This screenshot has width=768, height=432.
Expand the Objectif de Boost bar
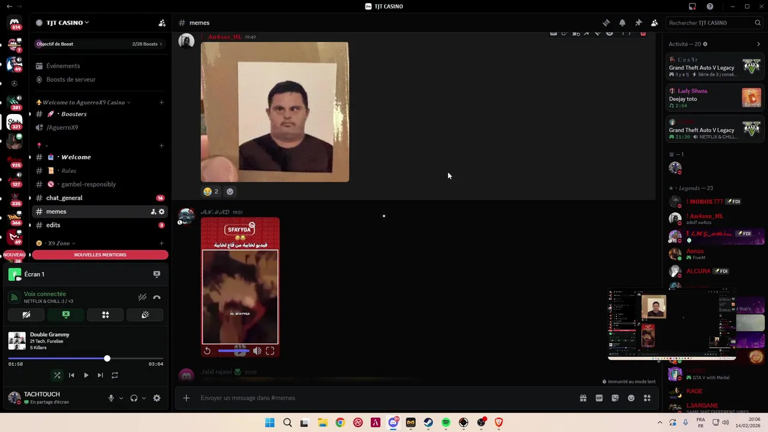(x=100, y=44)
